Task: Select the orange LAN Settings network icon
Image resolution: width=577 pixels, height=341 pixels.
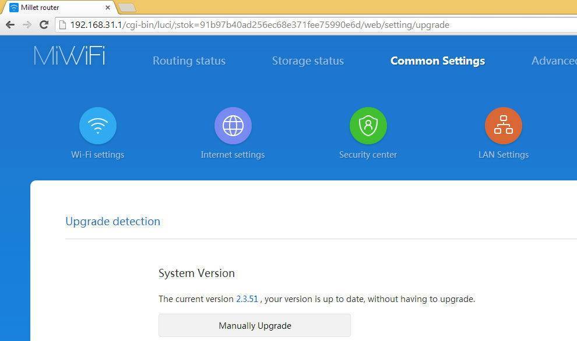Action: tap(504, 126)
